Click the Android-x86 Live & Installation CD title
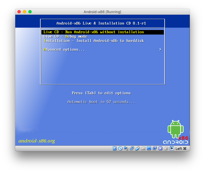The image size is (205, 173). tap(101, 23)
